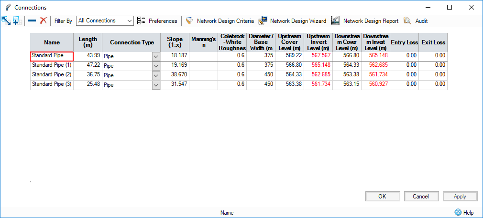Click the Network Design Wizard icon
The image size is (483, 218).
pyautogui.click(x=263, y=21)
